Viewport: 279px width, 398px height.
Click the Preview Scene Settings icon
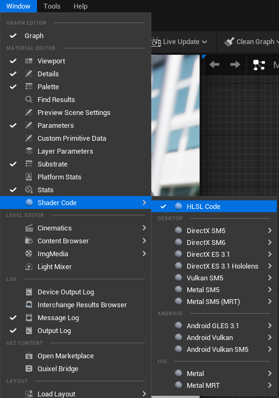[x=28, y=112]
